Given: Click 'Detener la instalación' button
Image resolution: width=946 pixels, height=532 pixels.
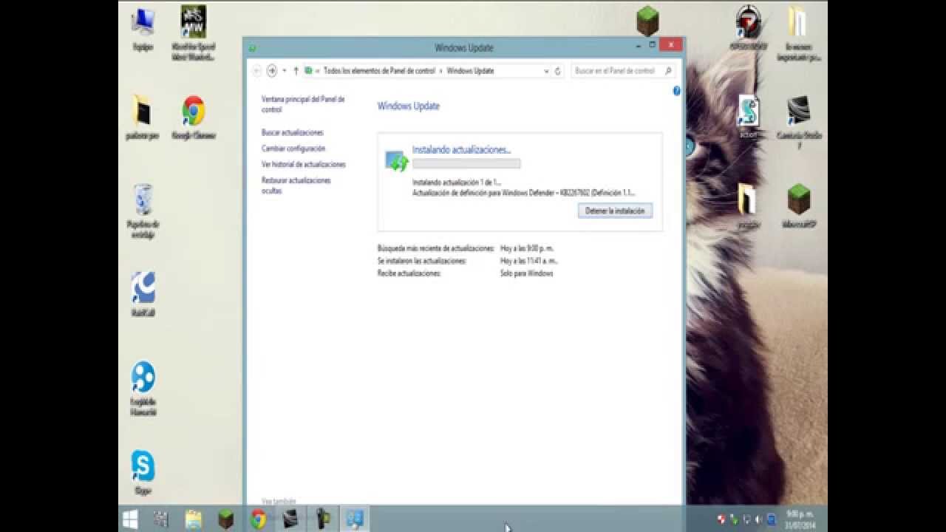Looking at the screenshot, I should [x=615, y=211].
